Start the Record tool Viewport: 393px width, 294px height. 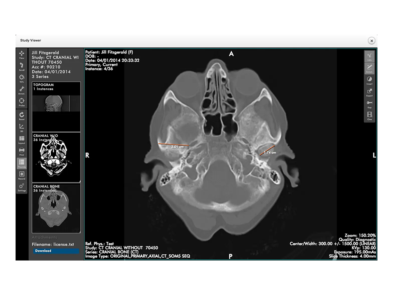[22, 176]
